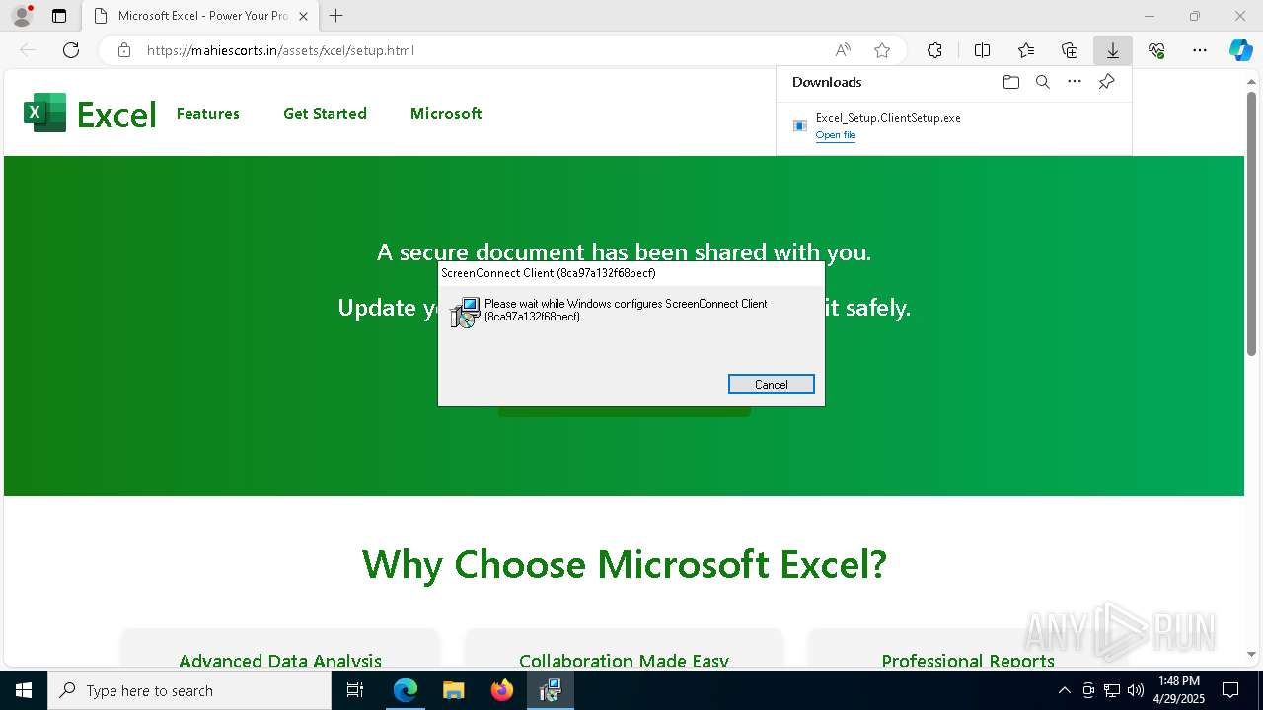Open the Favorites list icon
Viewport: 1263px width, 710px height.
point(1026,50)
